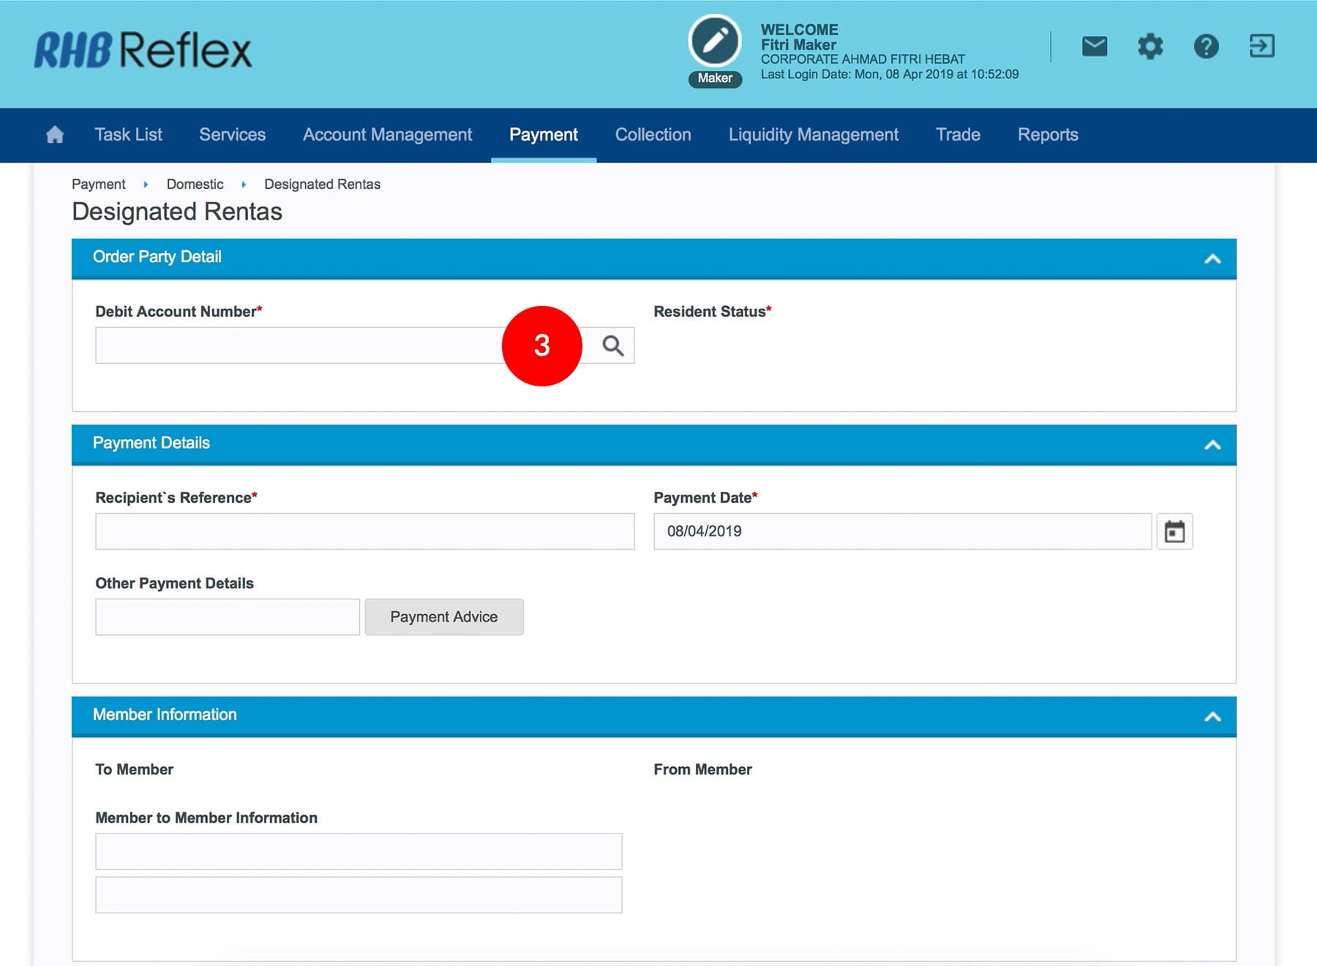
Task: Click the help question mark icon
Action: 1206,47
